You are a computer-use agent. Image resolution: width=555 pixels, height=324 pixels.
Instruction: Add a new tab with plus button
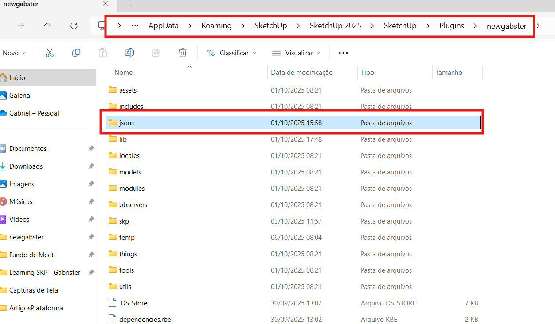(129, 4)
